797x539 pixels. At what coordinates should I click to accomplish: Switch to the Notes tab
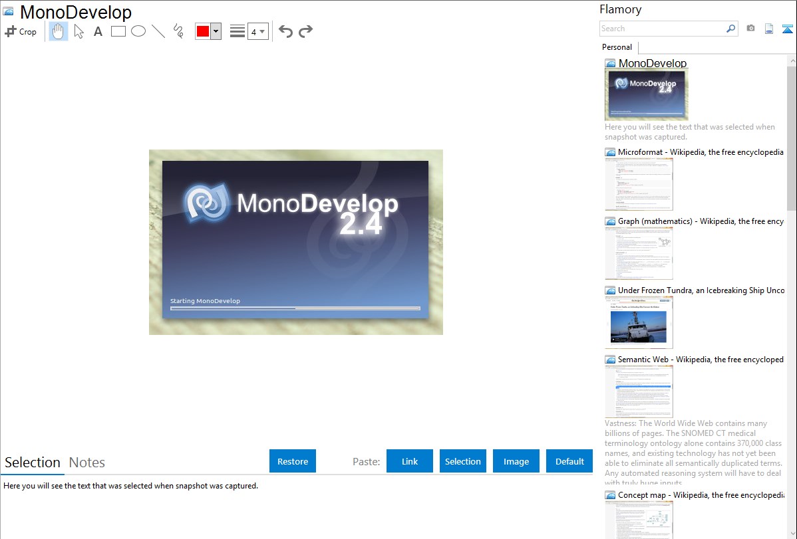click(x=87, y=463)
